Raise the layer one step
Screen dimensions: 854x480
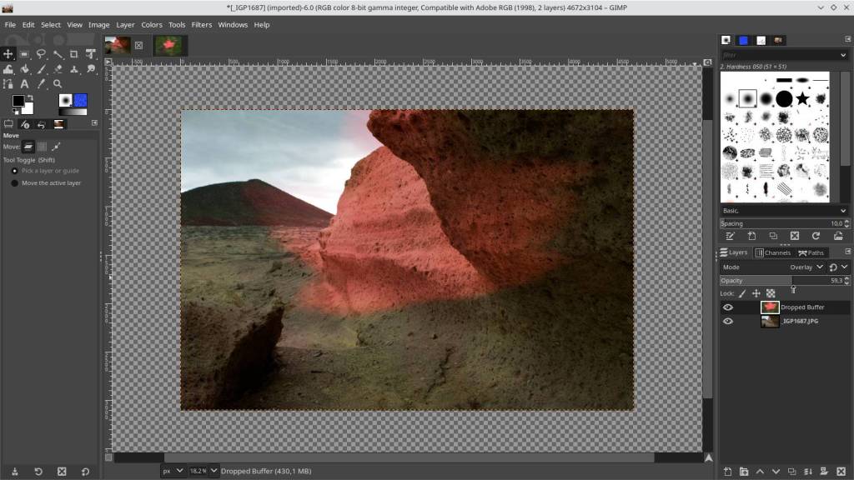760,472
